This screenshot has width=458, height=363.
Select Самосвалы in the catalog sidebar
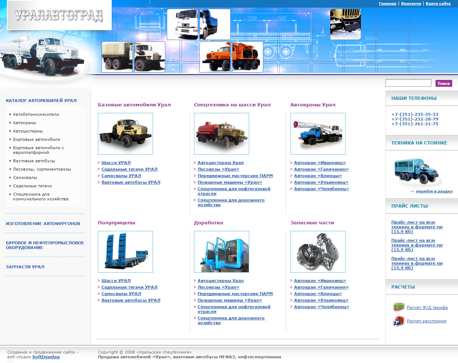[25, 178]
